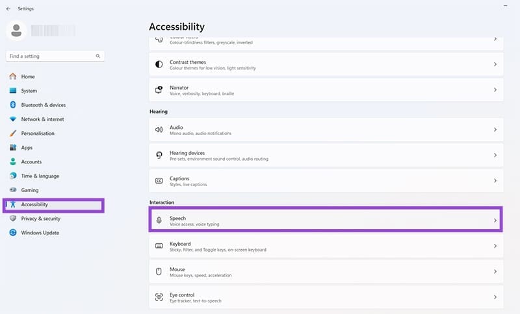
Task: Click the Eye control icon
Action: click(x=159, y=297)
